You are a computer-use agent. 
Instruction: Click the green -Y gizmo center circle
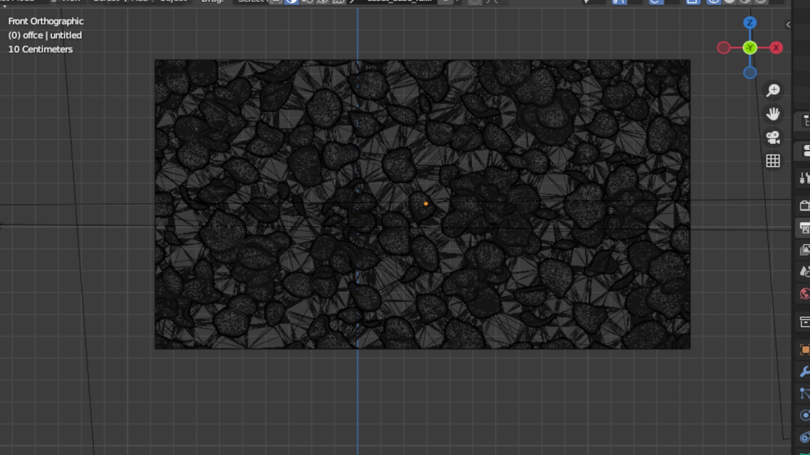[750, 48]
